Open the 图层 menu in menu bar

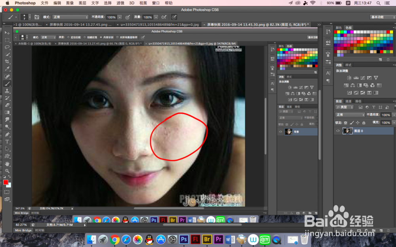click(82, 3)
